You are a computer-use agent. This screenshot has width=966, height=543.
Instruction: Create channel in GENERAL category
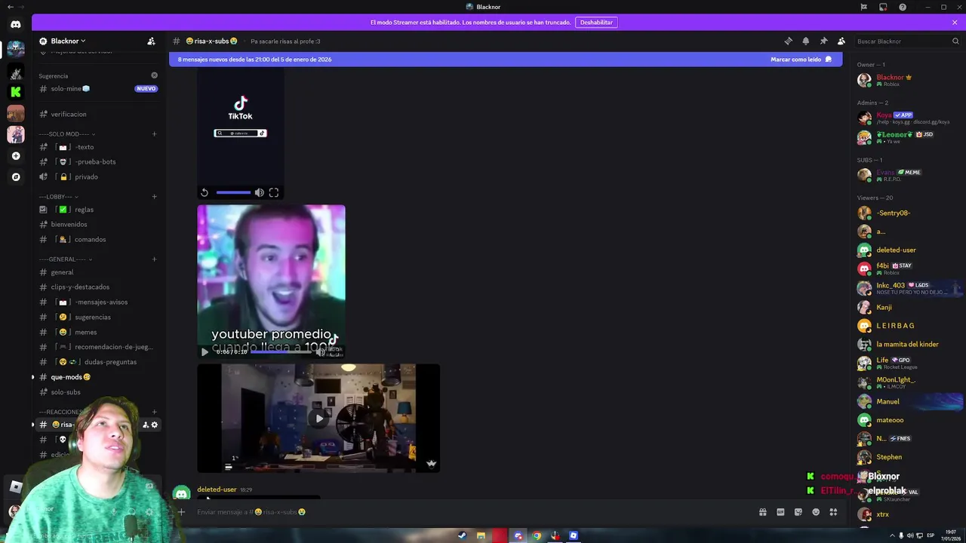[x=154, y=259]
